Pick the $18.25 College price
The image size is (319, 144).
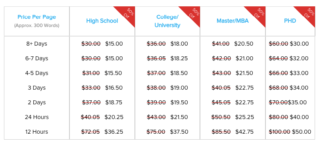pyautogui.click(x=179, y=58)
